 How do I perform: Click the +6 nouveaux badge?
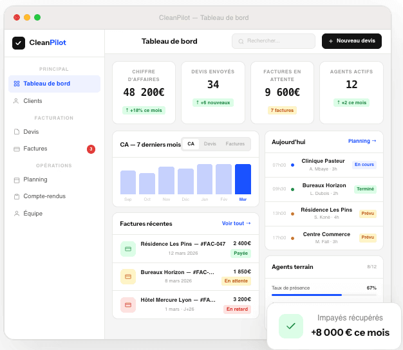(213, 103)
